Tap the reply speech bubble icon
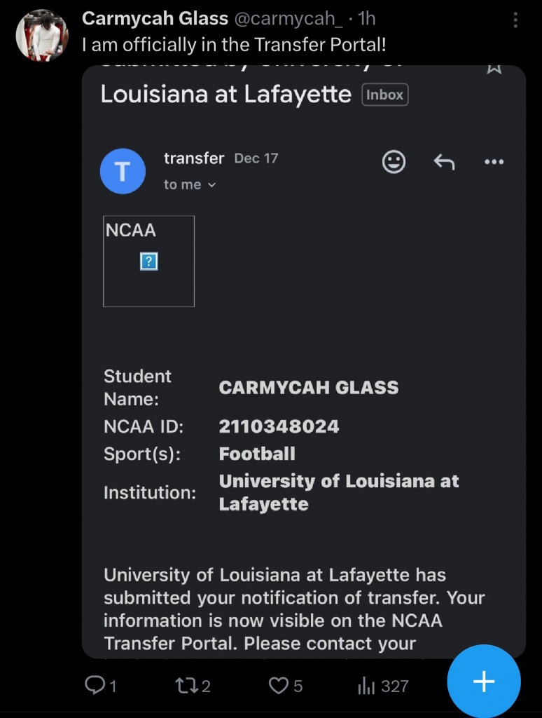This screenshot has width=542, height=718. point(95,685)
